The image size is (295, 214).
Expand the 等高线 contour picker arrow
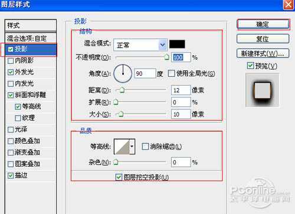pos(132,147)
